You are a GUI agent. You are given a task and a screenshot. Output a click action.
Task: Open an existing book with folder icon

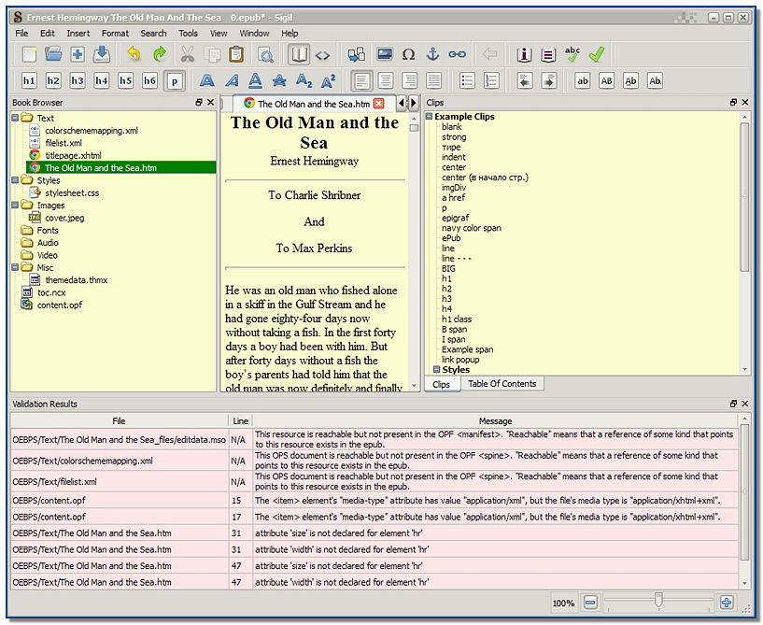pos(53,54)
